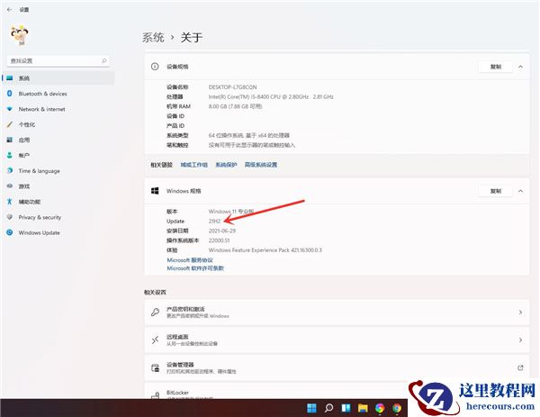540x417 pixels.
Task: Click the Device Manager icon
Action: 156,368
